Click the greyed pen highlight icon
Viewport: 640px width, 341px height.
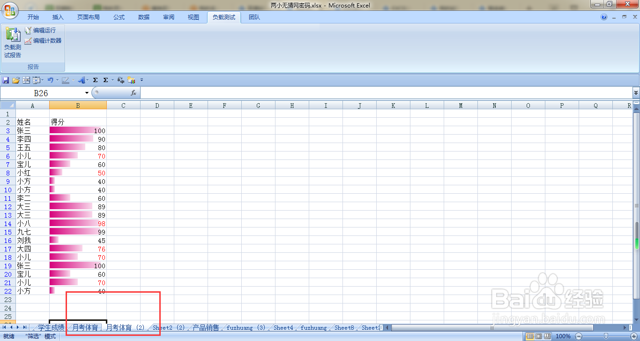tap(66, 80)
